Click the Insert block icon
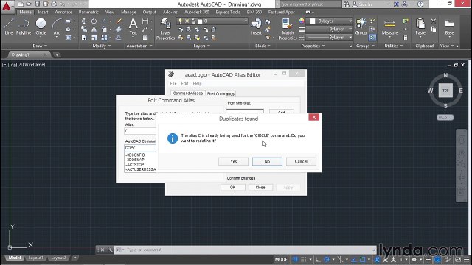The width and height of the screenshot is (472, 265). [256, 26]
